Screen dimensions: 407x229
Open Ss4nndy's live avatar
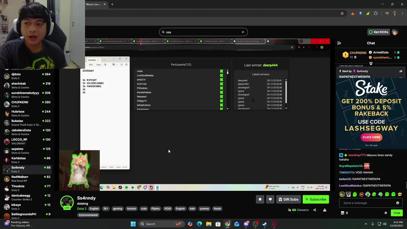[x=67, y=203]
